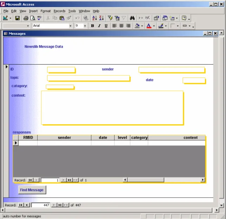
Task: Click the Print icon
Action: coord(26,18)
